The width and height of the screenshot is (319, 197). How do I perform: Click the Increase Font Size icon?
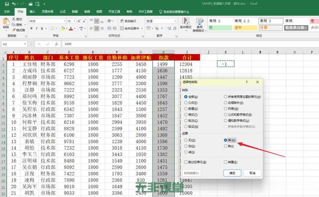79,21
